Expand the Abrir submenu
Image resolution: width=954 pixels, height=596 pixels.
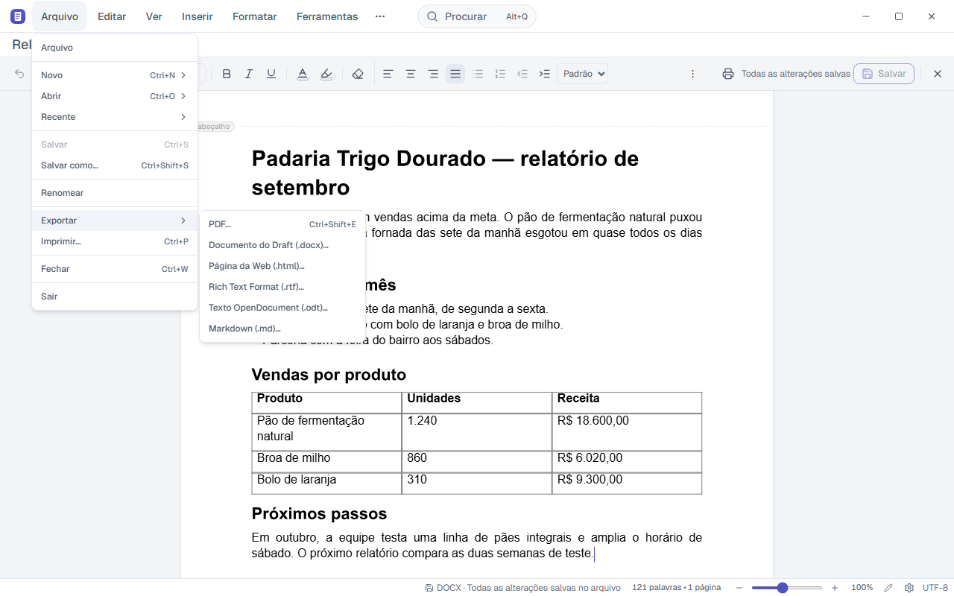click(115, 96)
